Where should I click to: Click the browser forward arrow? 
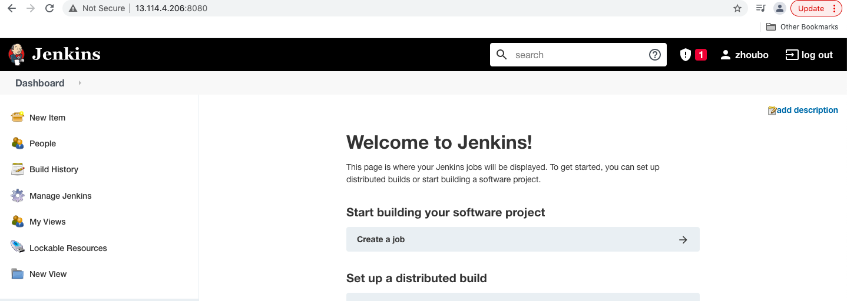31,8
